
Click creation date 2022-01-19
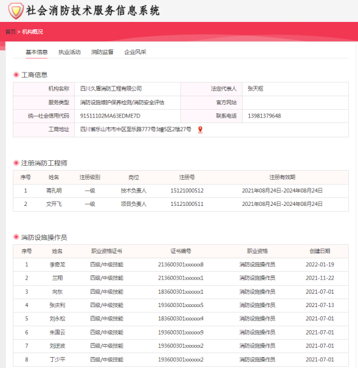point(320,265)
